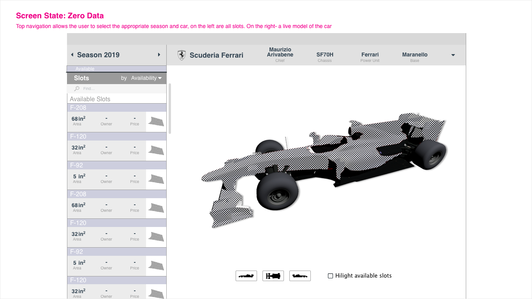Viewport: 532px width, 299px height.
Task: Click the 68 in² area of the second F-208
Action: [78, 207]
